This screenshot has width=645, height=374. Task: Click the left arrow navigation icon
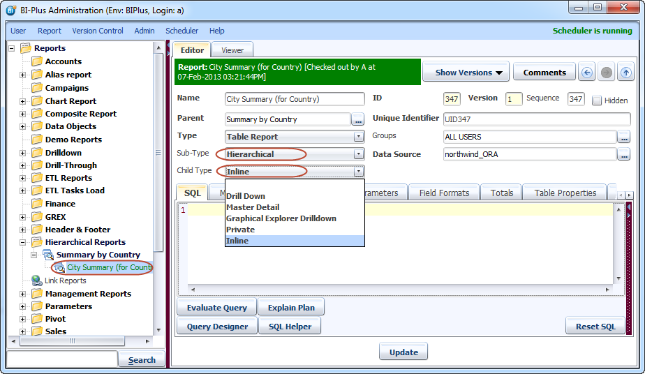coord(588,73)
